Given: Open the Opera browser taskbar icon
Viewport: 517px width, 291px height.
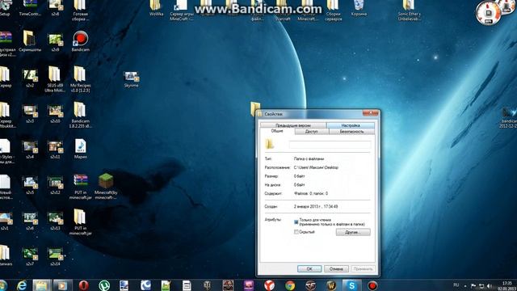Looking at the screenshot, I should click(x=84, y=285).
